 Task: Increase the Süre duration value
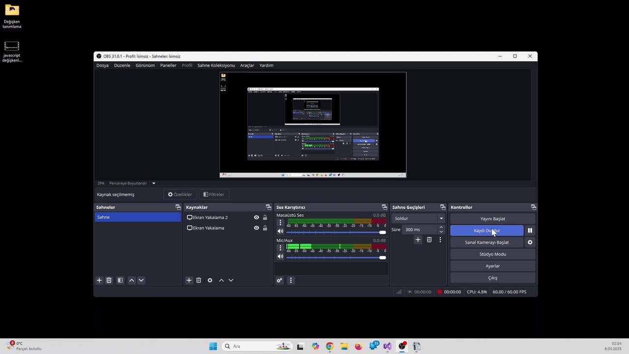point(441,227)
